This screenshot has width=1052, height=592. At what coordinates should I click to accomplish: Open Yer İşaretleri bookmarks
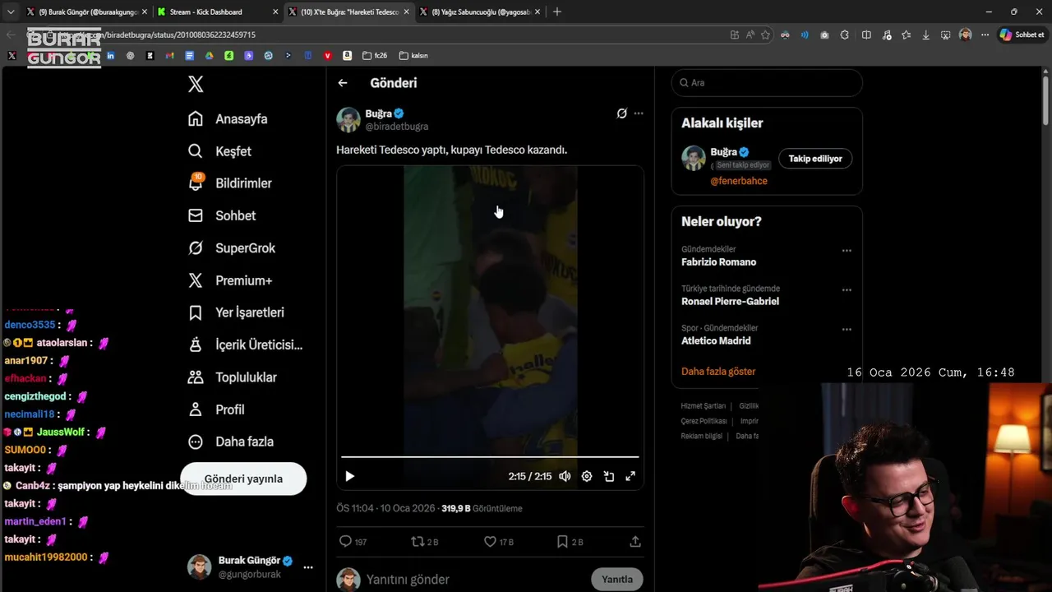(x=236, y=312)
